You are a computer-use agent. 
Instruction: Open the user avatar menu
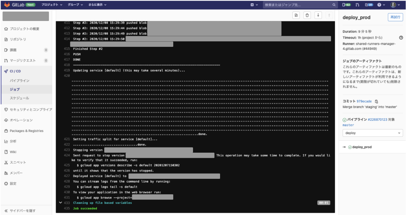[395, 5]
